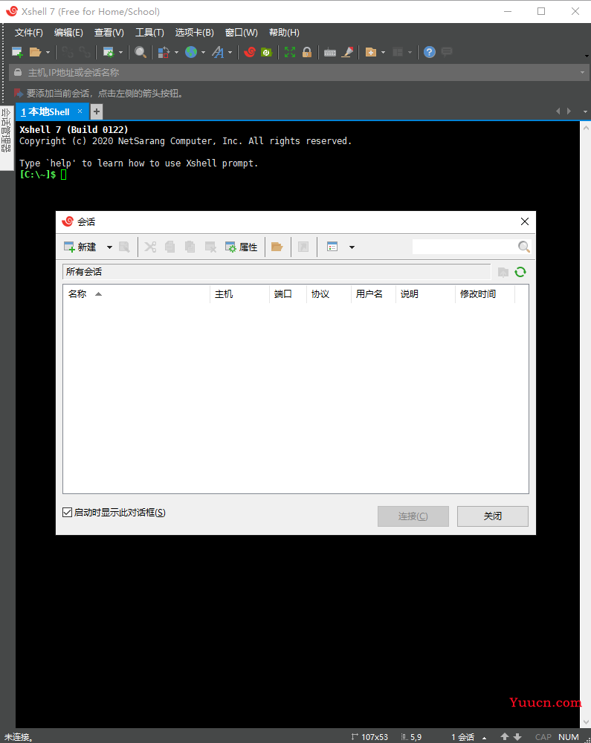Screen dimensions: 591x743
Task: Click the upload arrow icon in status bar
Action: tap(505, 737)
